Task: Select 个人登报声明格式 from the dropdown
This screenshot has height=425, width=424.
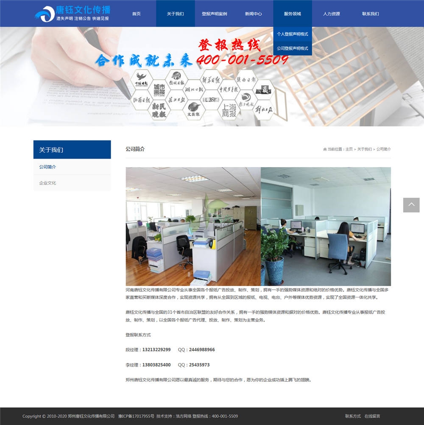Action: (293, 34)
